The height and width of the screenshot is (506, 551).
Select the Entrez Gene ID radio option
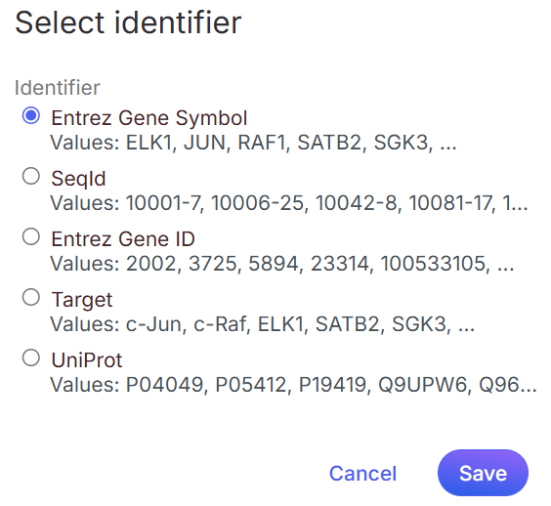pos(31,236)
